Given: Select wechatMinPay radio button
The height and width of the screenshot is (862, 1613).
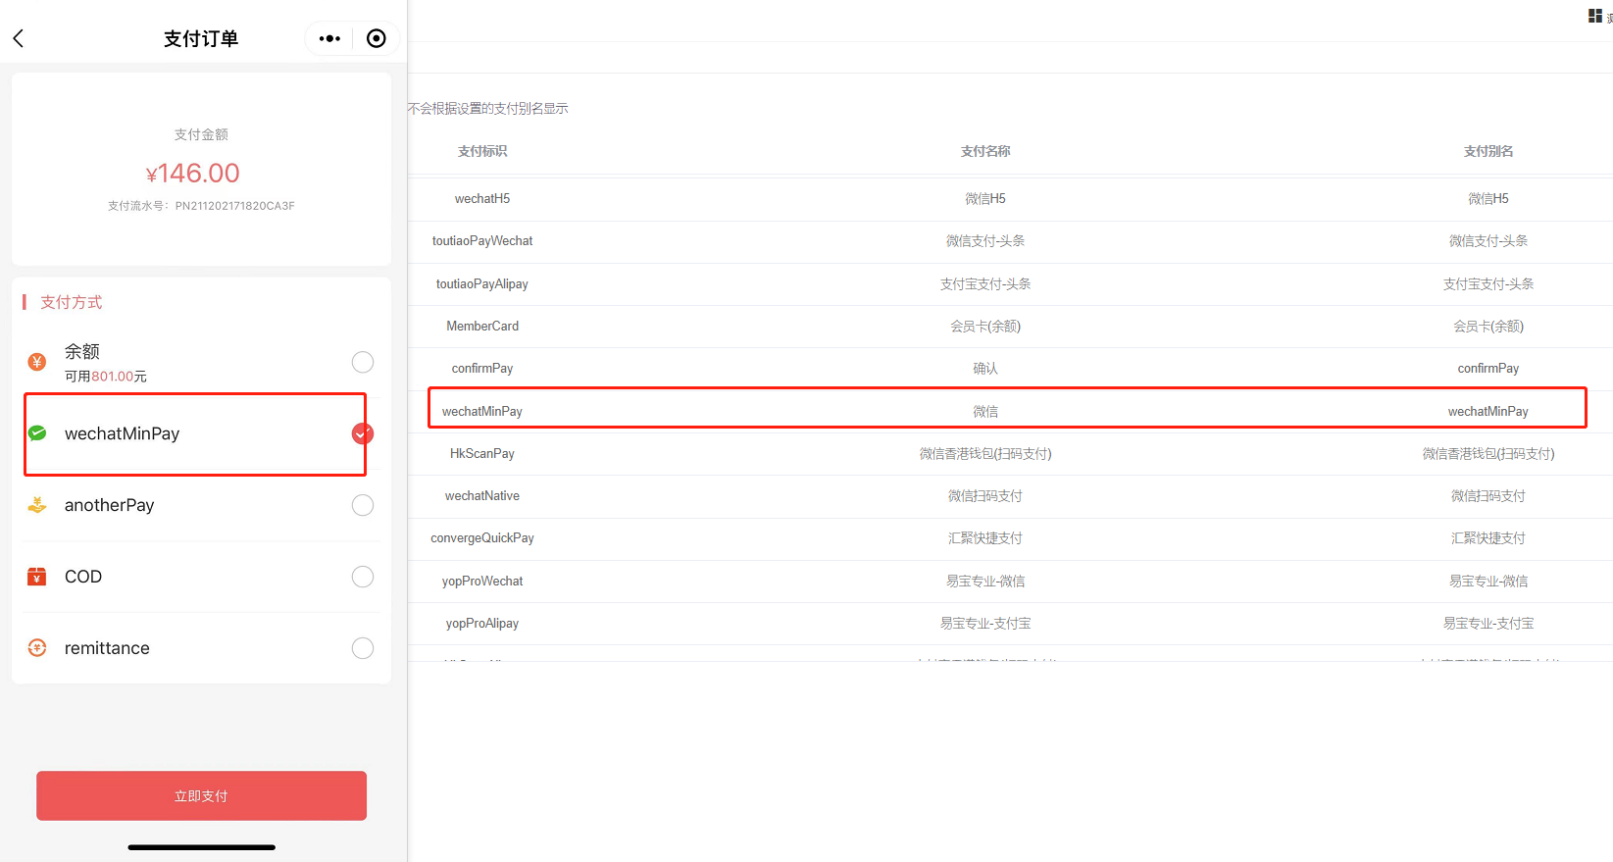Looking at the screenshot, I should point(363,433).
